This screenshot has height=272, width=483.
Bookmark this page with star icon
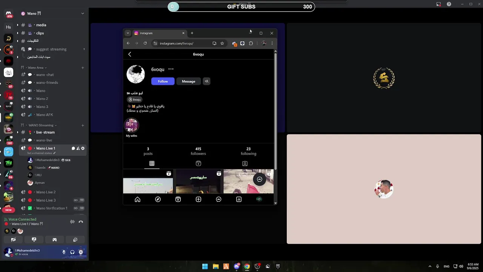tap(222, 43)
